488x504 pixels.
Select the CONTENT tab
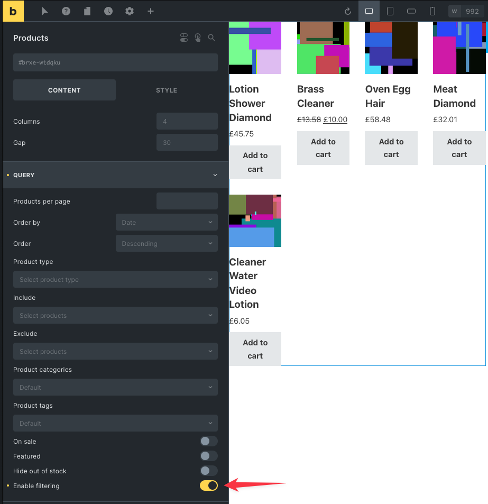click(64, 90)
